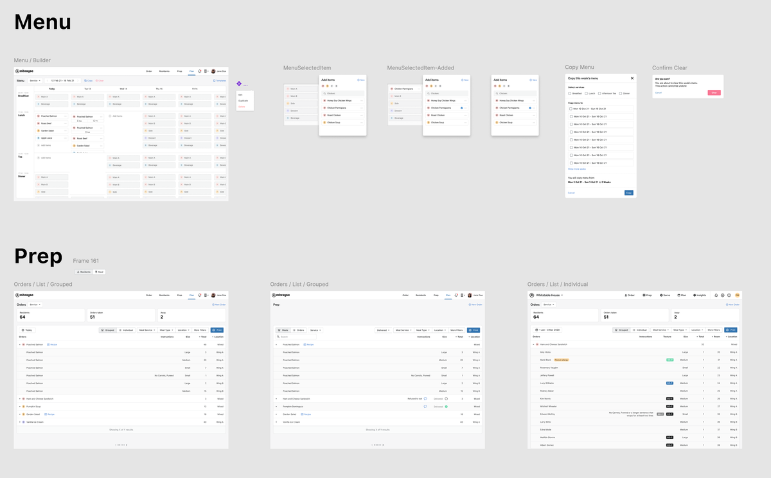Viewport: 771px width, 478px height.
Task: Go to previous week arrow beside 12 Feb 21 range
Action: (x=48, y=80)
